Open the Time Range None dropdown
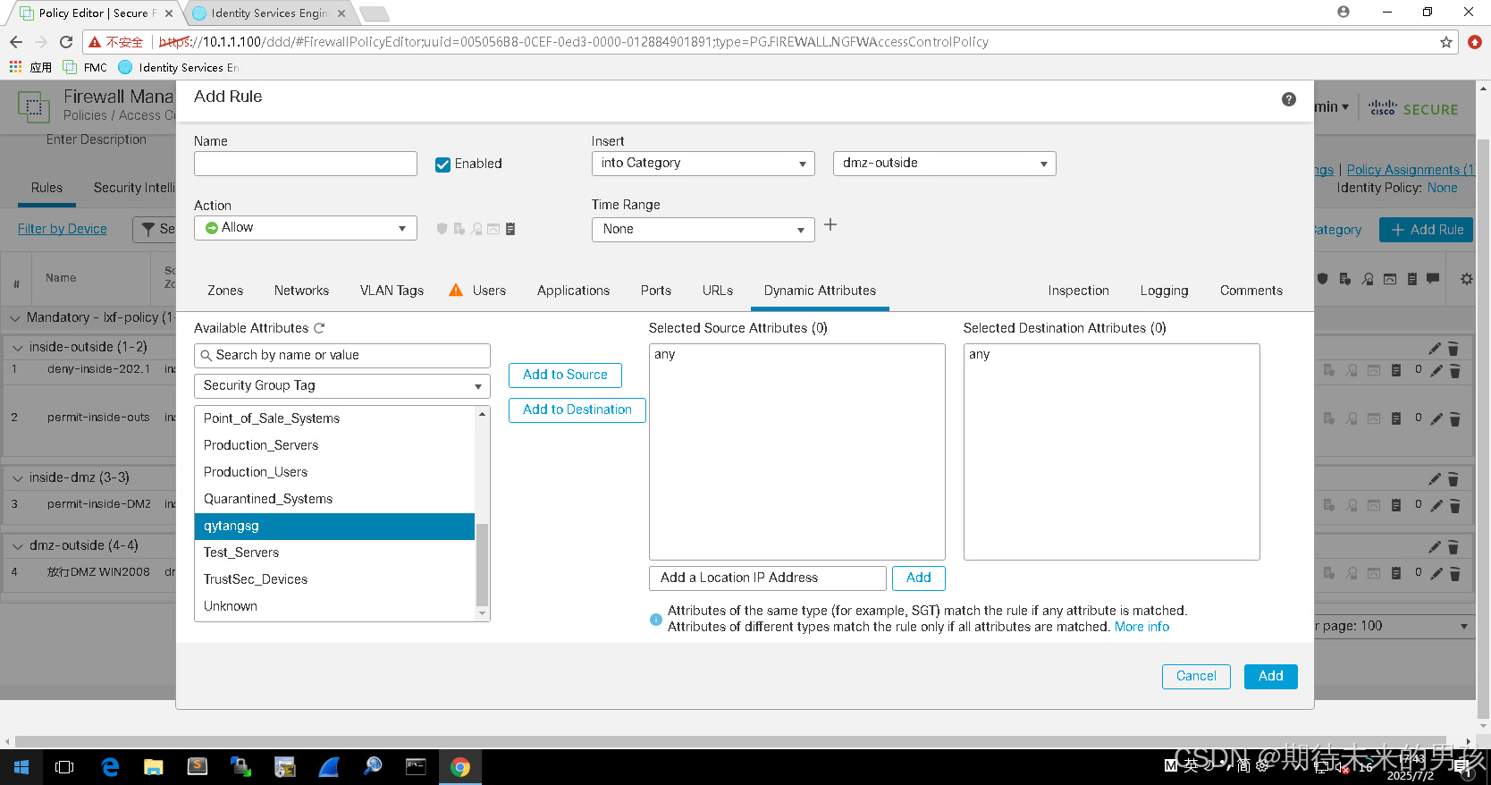Screen dimensions: 1491x785 [703, 230]
